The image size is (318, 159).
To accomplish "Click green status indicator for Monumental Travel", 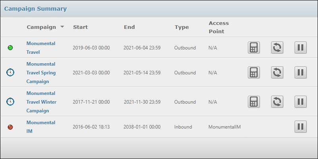I will (x=10, y=48).
